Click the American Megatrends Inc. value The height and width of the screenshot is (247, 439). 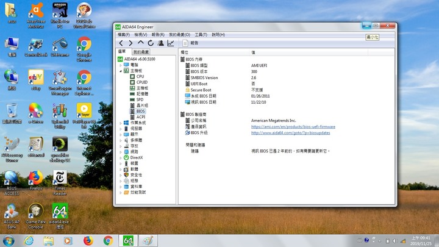[x=273, y=120]
